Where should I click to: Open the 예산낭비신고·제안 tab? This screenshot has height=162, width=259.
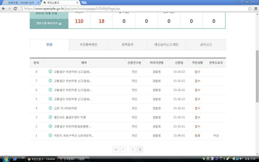point(166,44)
